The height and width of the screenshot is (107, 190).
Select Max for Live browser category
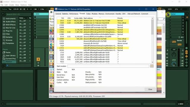pyautogui.click(x=9, y=28)
